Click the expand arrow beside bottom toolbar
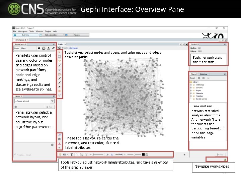 pyautogui.click(x=184, y=155)
